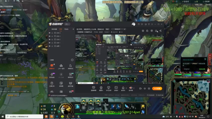Open the 虚拟形象 virtual avatar tool
The height and width of the screenshot is (119, 212).
click(x=70, y=84)
